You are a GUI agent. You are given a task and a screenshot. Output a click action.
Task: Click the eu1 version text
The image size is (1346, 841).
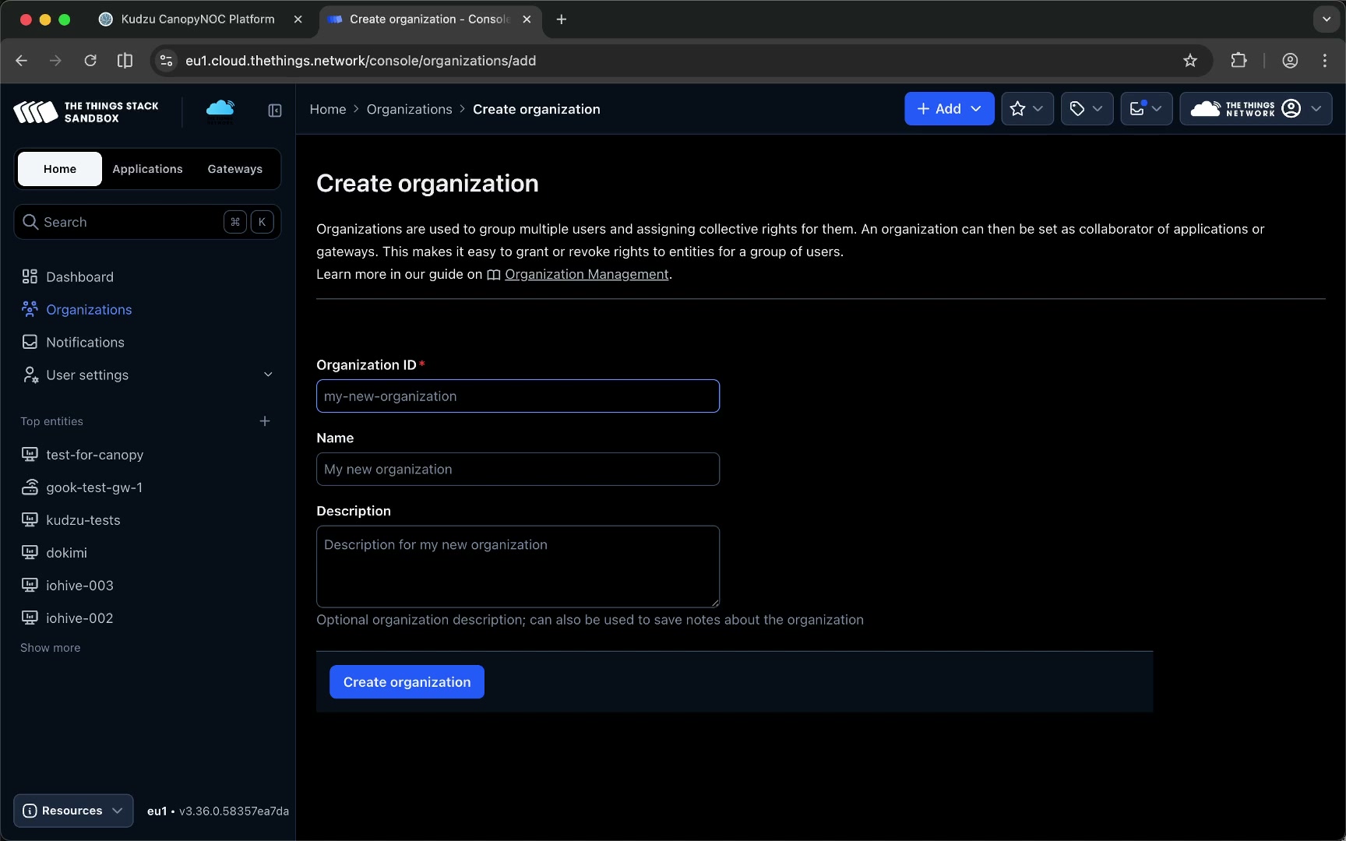(218, 811)
